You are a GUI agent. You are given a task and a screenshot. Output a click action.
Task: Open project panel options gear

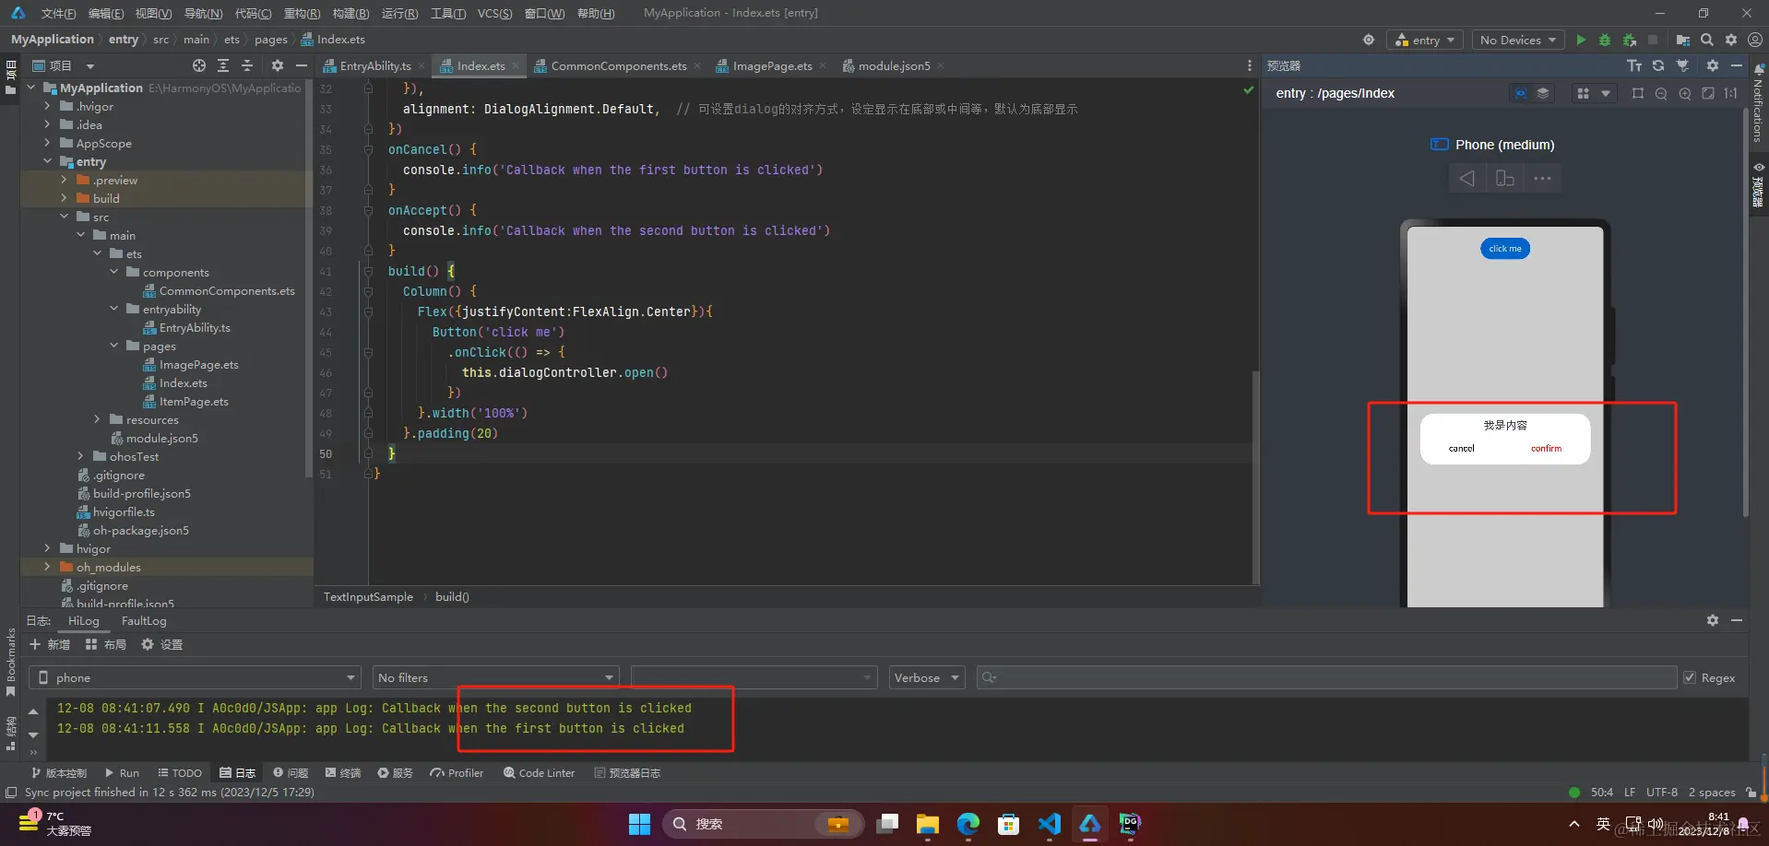click(x=278, y=65)
